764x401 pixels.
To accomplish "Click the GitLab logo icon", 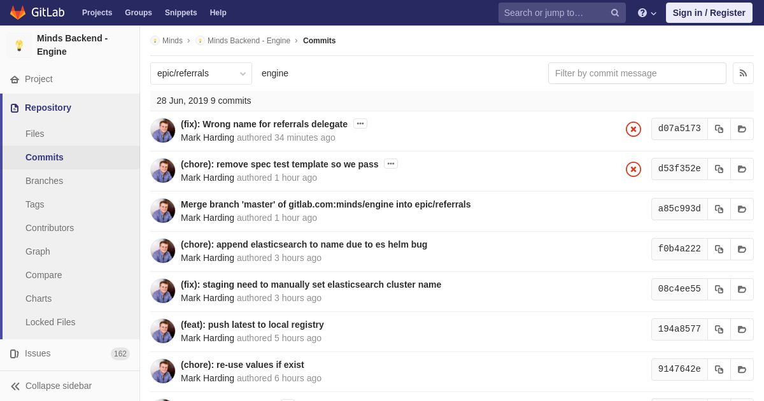I will tap(18, 13).
